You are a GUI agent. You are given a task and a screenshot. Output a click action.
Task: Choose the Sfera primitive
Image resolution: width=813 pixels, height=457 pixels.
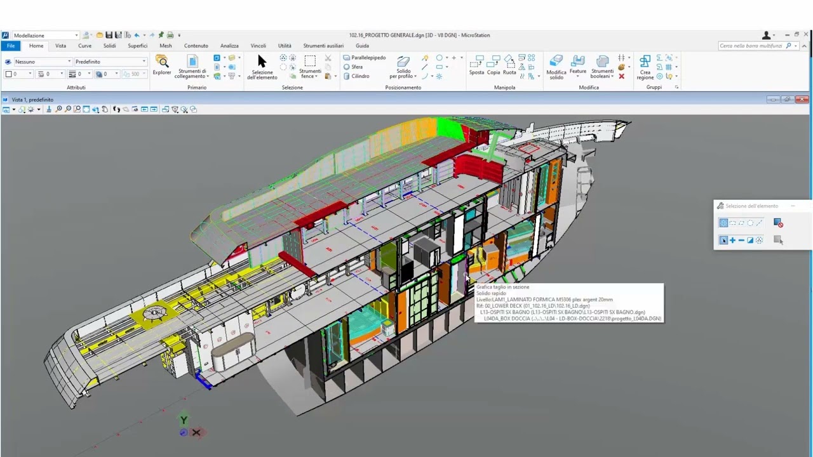click(353, 67)
